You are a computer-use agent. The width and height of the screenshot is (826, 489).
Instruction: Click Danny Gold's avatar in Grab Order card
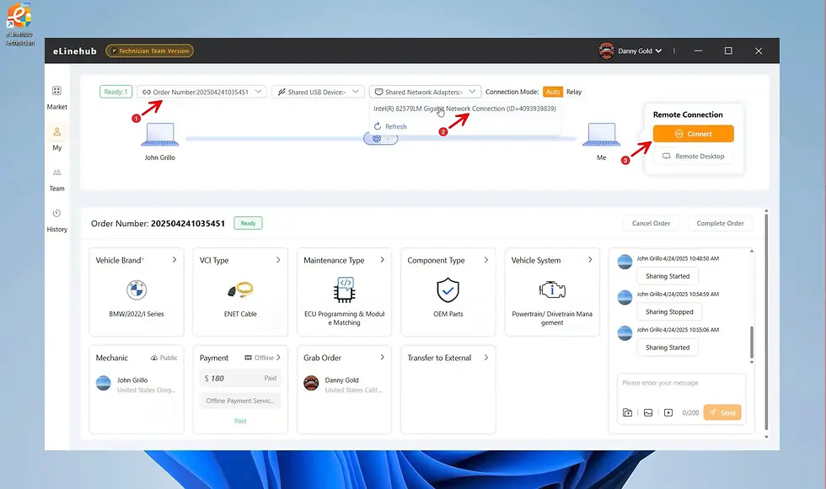pyautogui.click(x=311, y=383)
